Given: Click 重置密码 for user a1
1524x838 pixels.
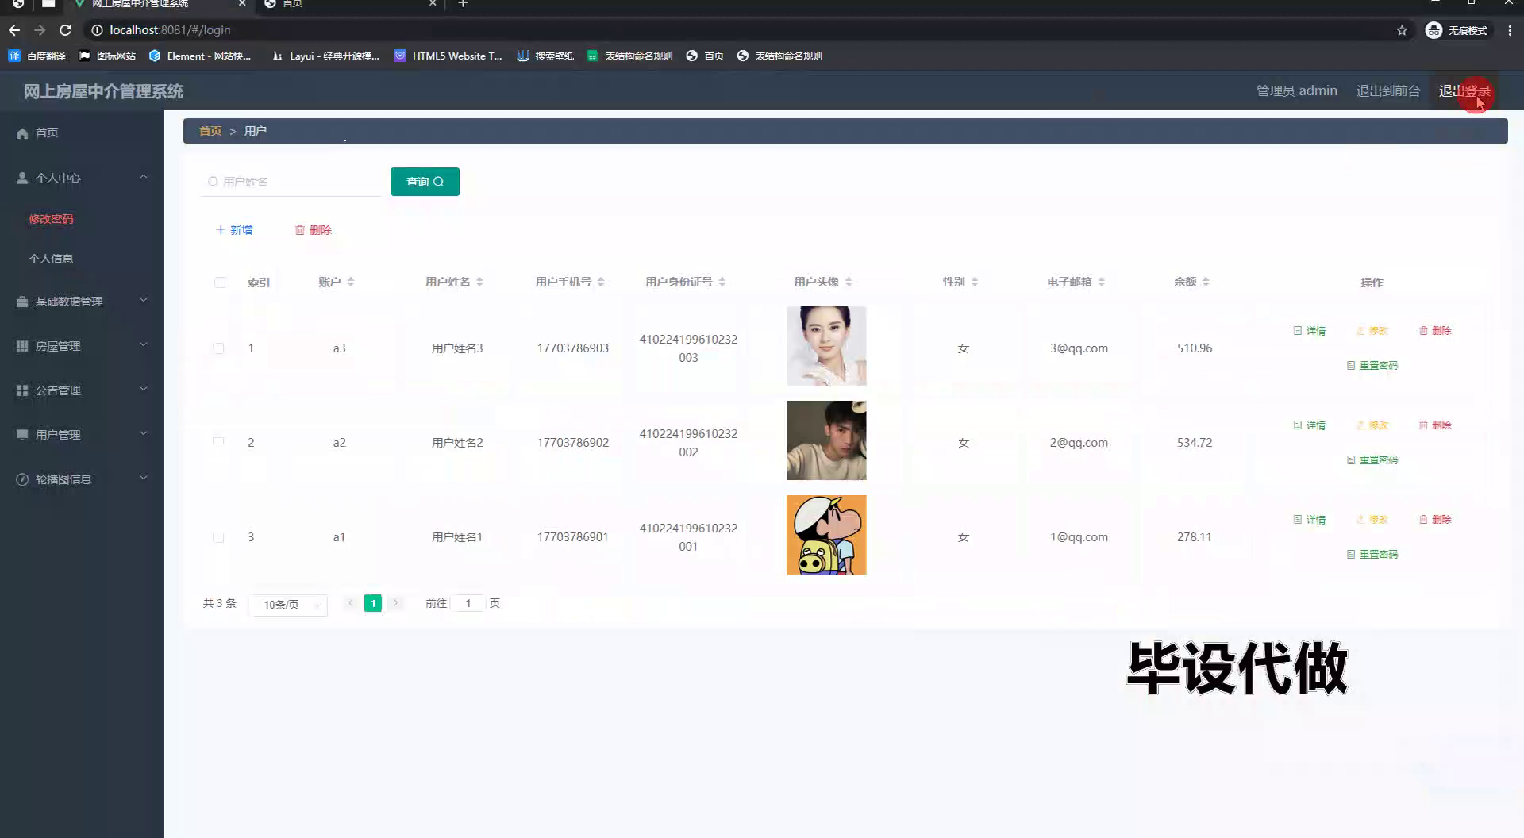Looking at the screenshot, I should (1372, 555).
